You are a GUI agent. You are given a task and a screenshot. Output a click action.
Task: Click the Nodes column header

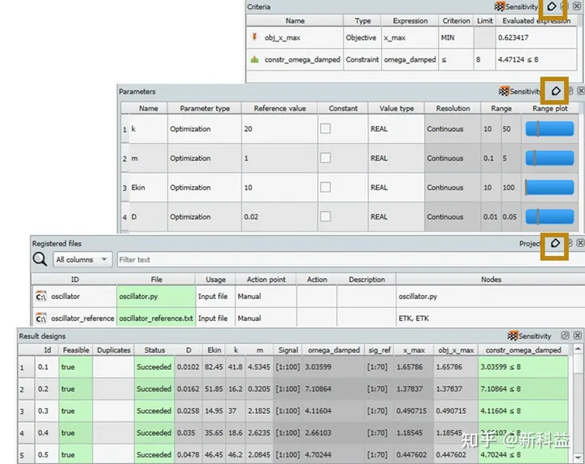click(491, 280)
